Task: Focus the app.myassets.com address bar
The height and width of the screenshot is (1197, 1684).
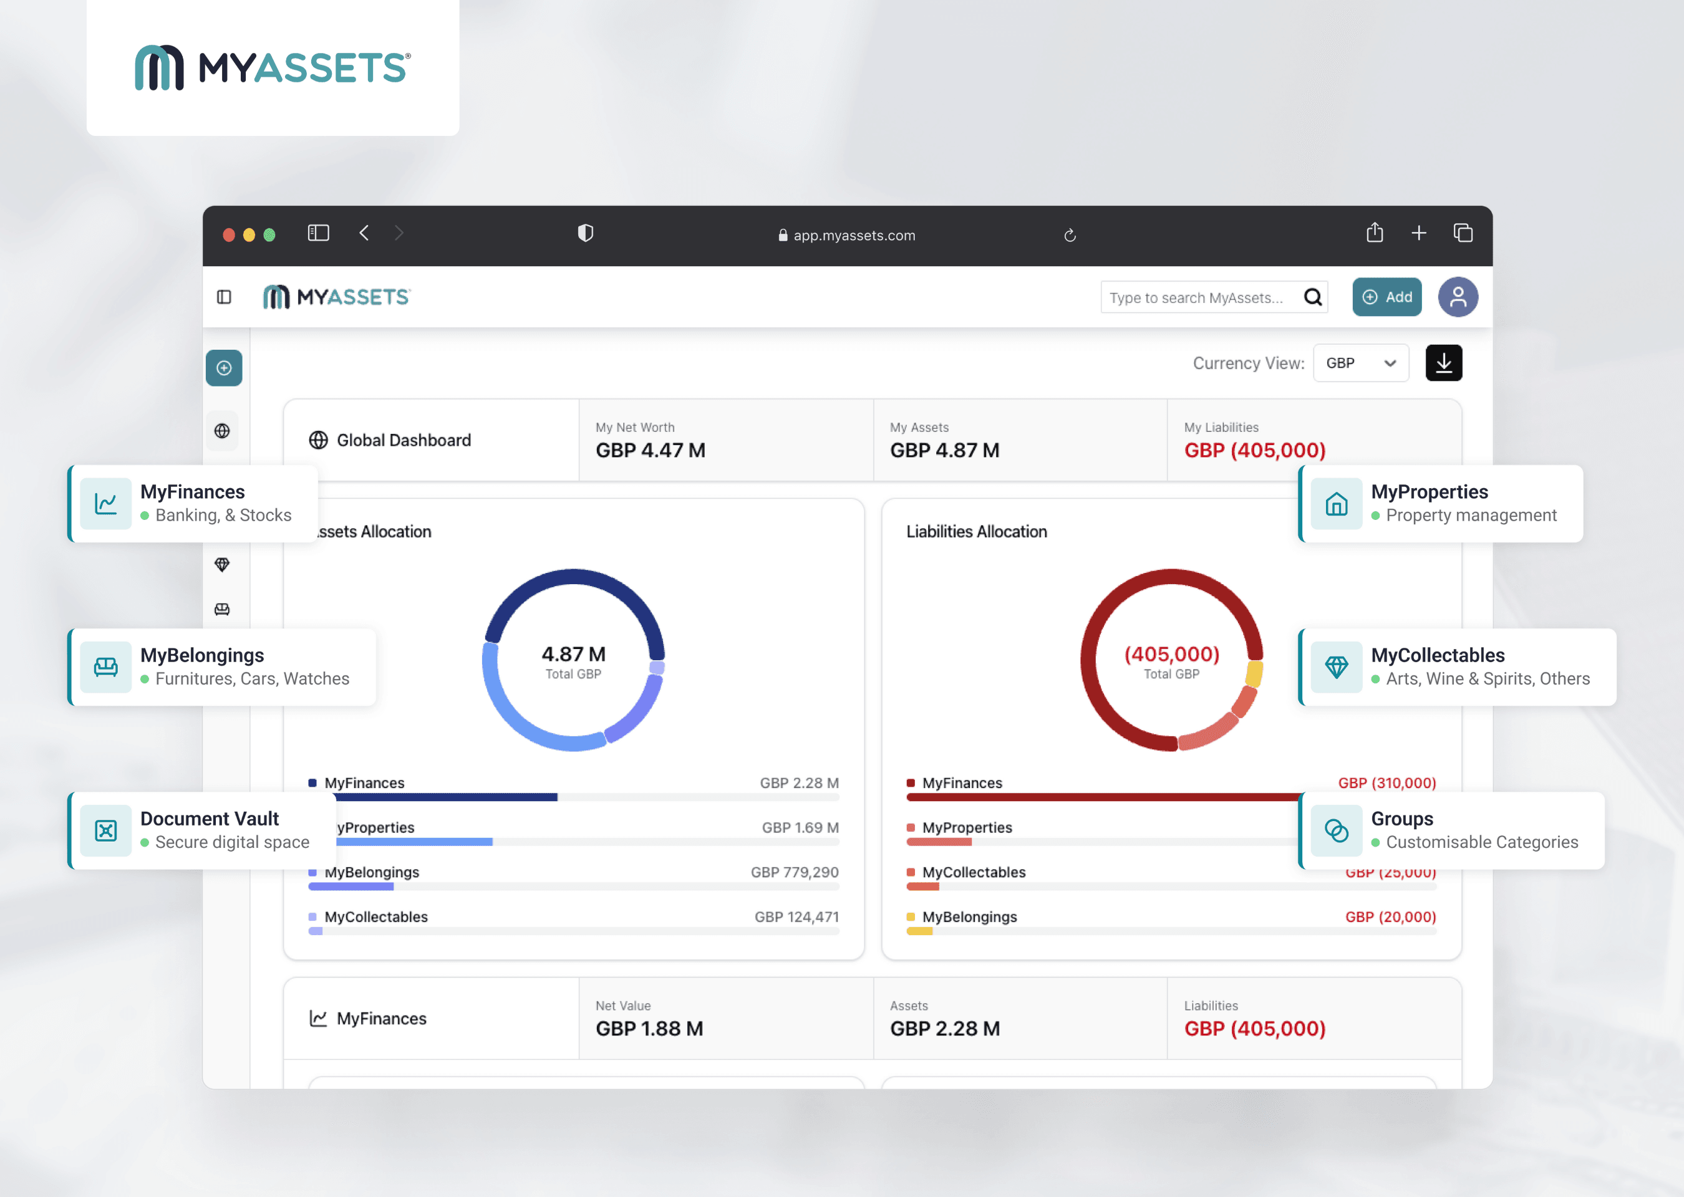Action: (x=846, y=235)
